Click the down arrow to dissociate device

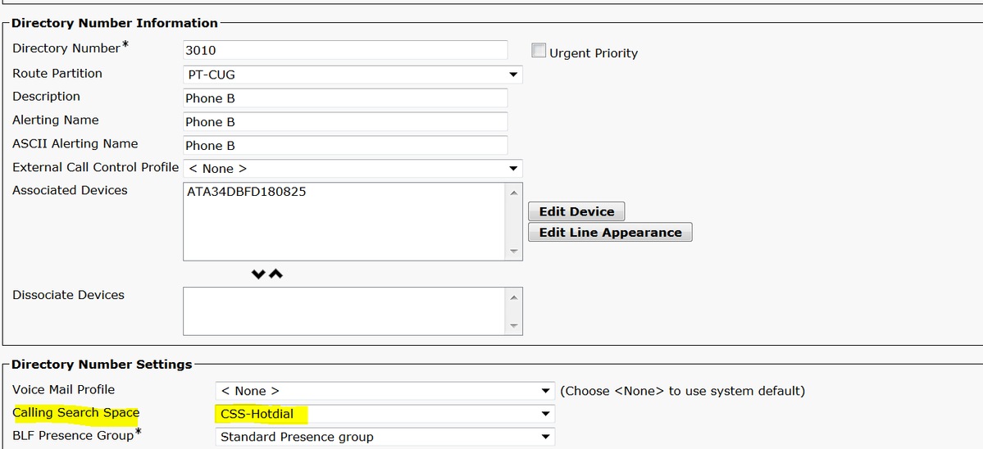coord(260,274)
